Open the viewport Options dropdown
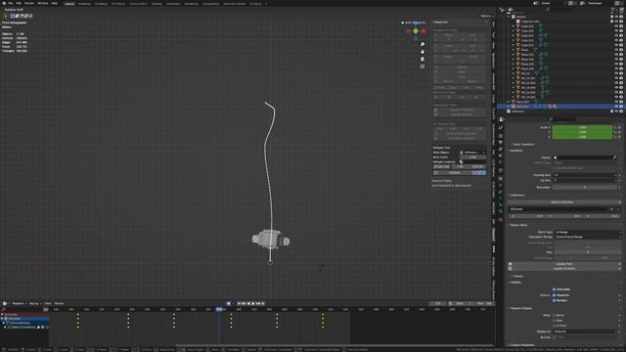Image resolution: width=626 pixels, height=352 pixels. [x=486, y=16]
